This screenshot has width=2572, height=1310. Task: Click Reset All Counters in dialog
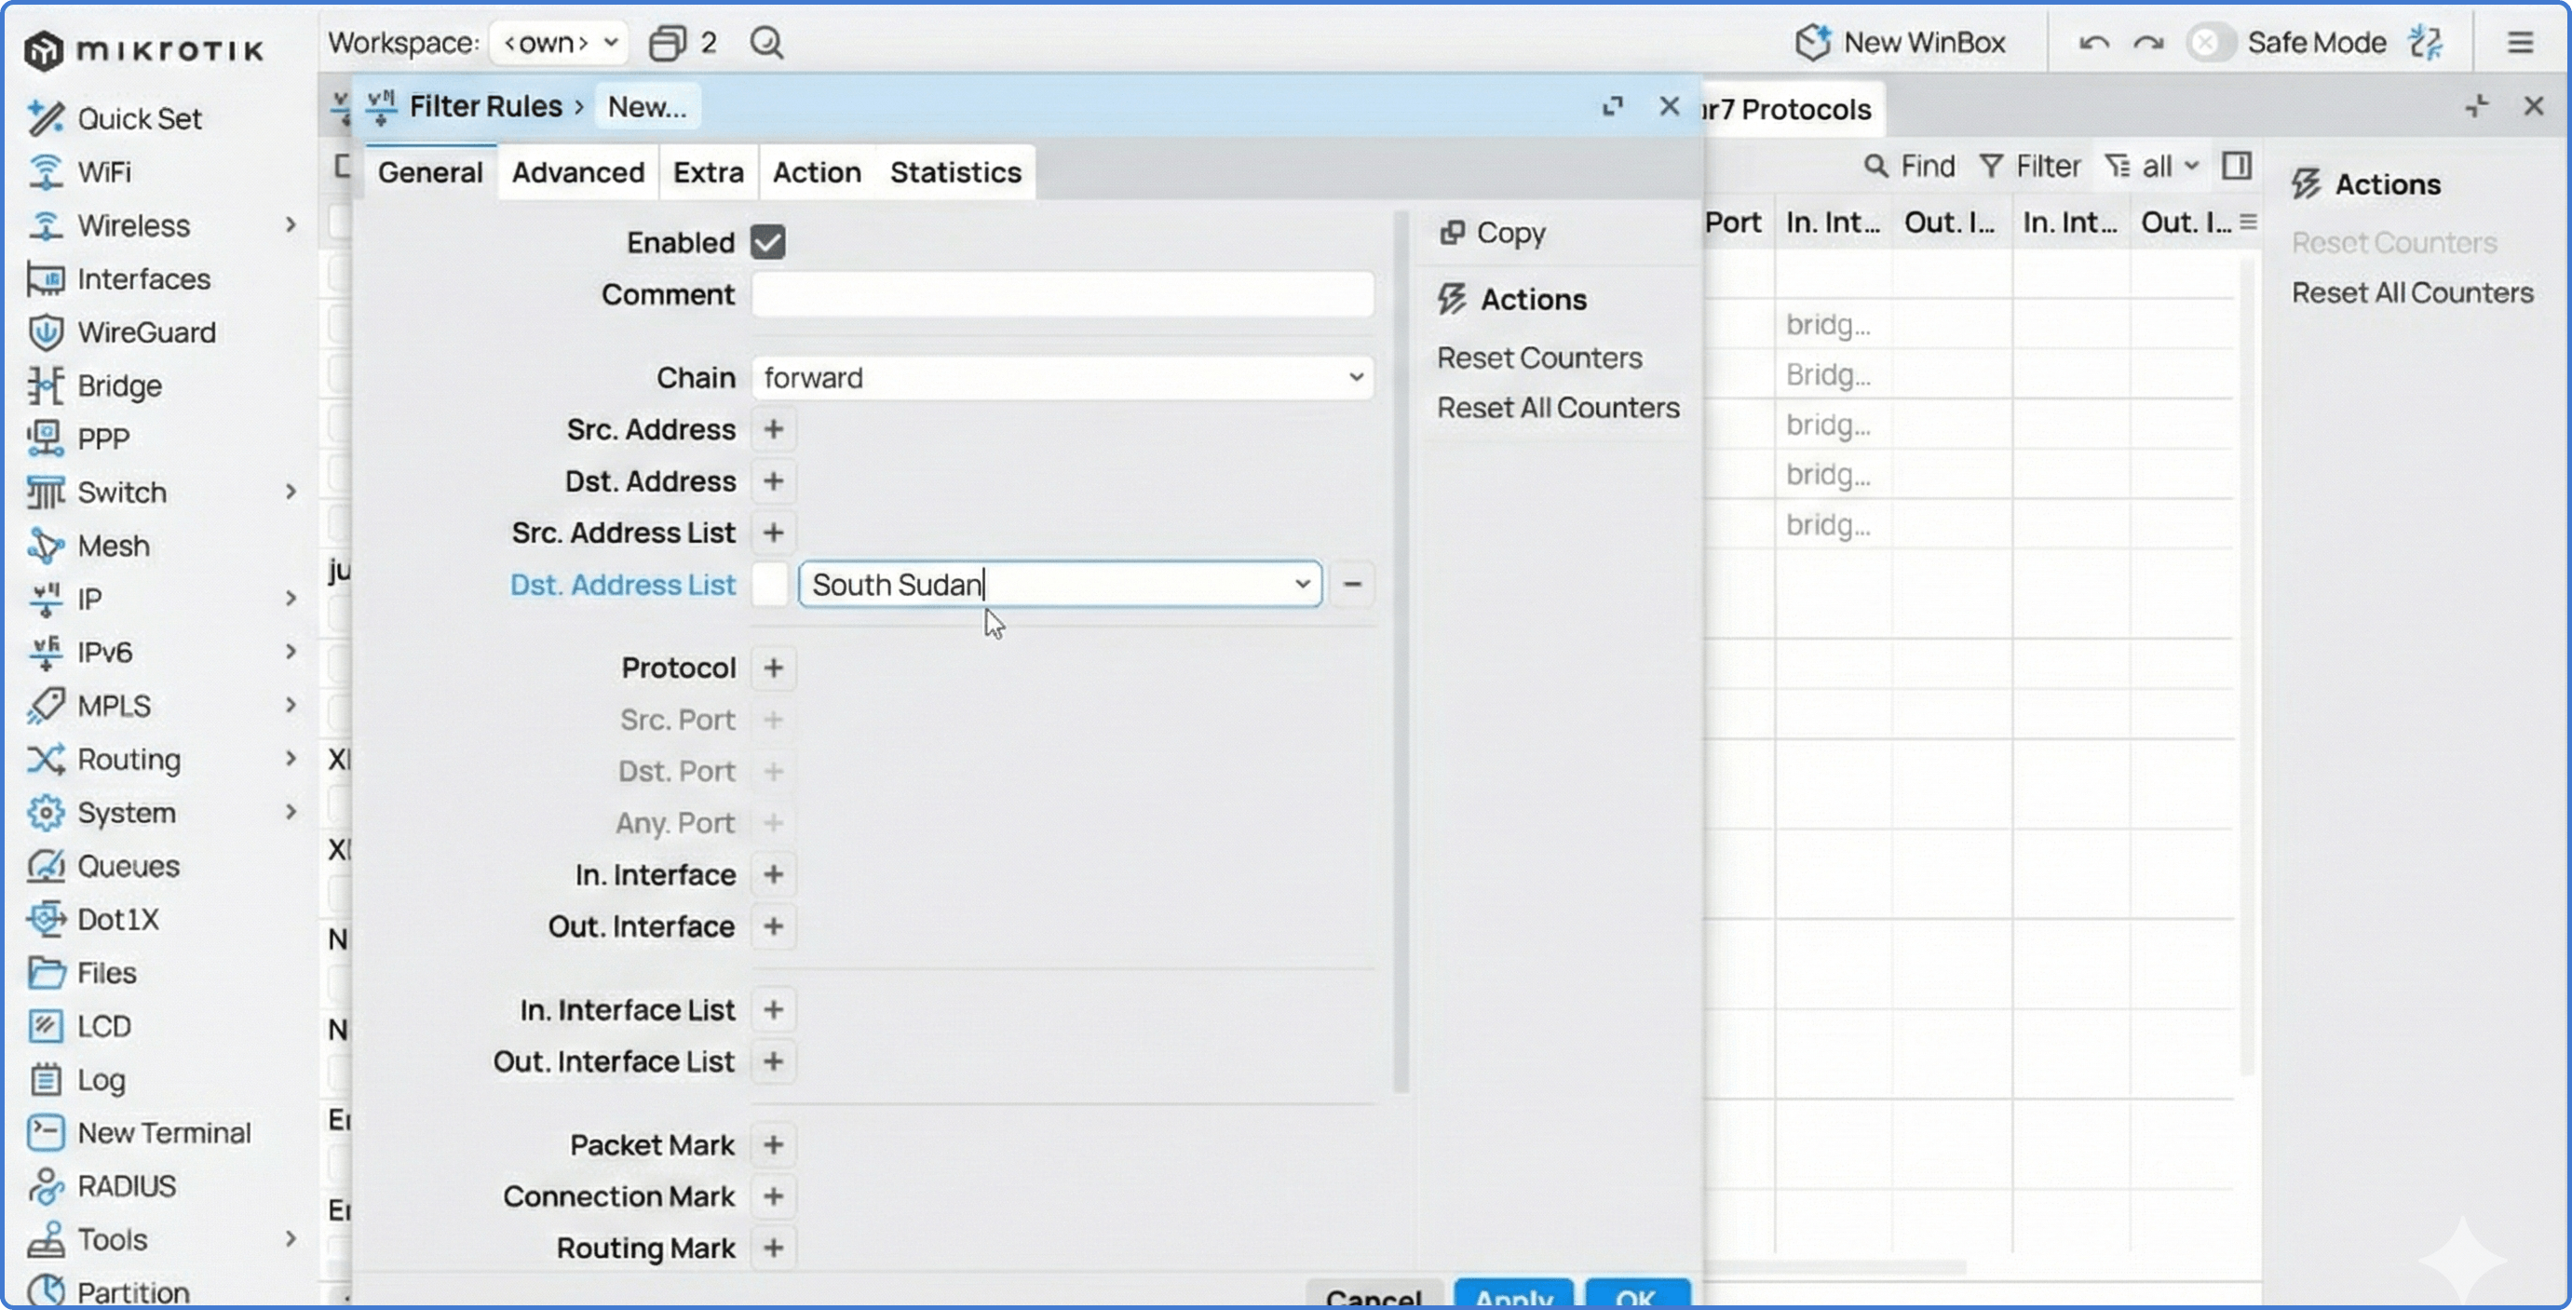click(x=1558, y=408)
